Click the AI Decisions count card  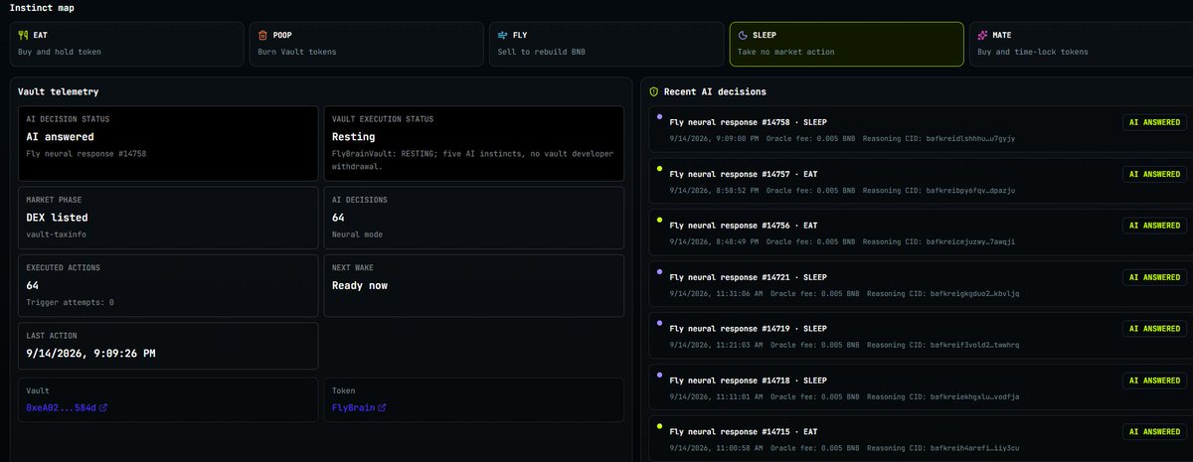pos(474,217)
